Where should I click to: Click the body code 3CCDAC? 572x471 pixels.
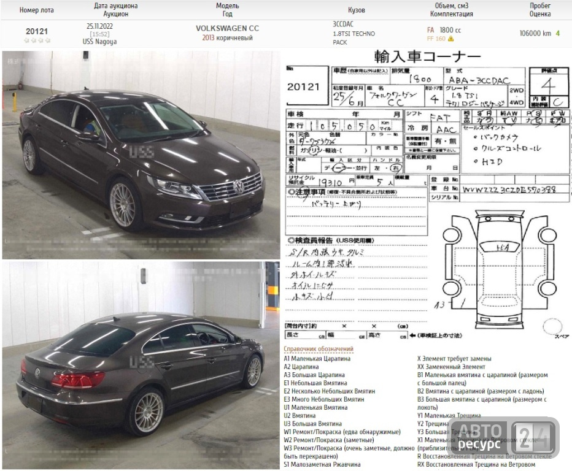[x=343, y=24]
